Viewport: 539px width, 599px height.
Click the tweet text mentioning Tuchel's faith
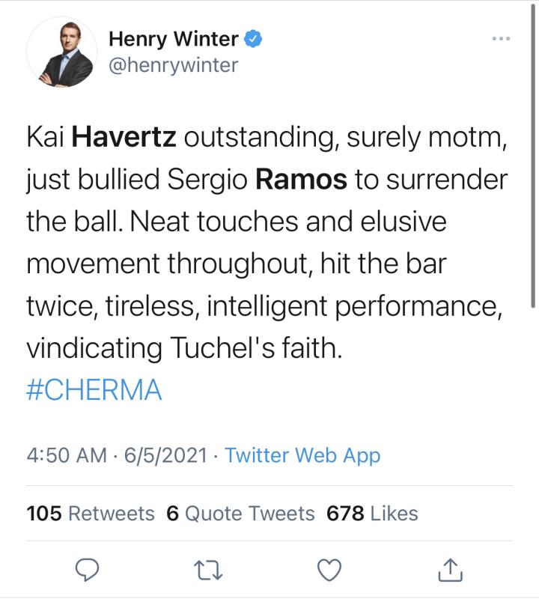[183, 349]
